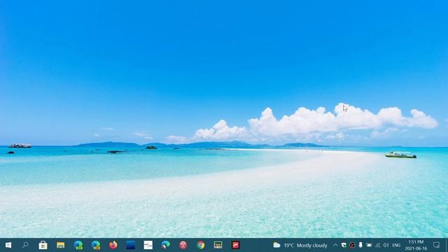Open the white square taskbar app

148,245
